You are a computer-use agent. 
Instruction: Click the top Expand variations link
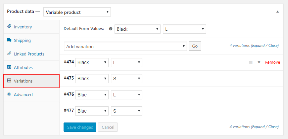pos(258,46)
